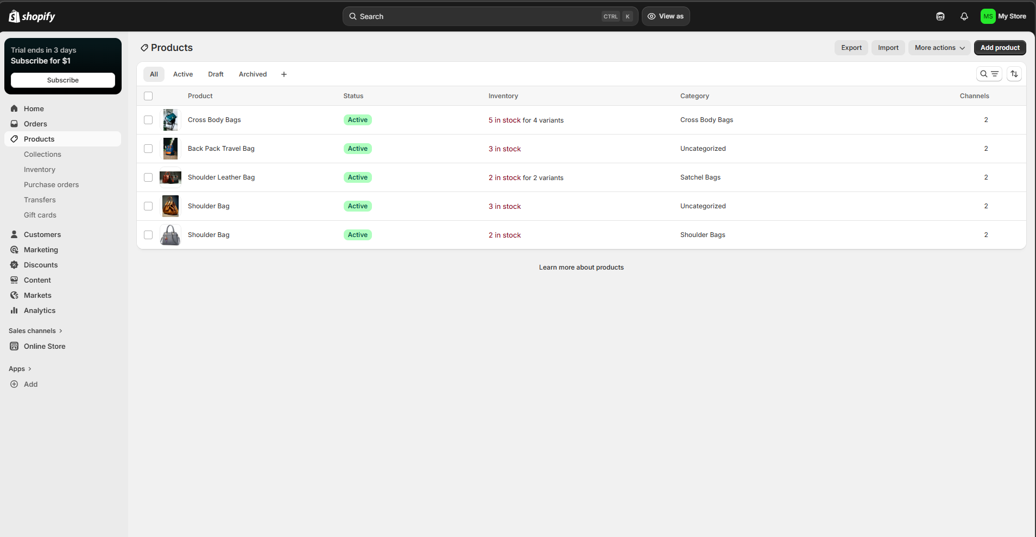
Task: Click the eye icon in View as
Action: tap(652, 16)
